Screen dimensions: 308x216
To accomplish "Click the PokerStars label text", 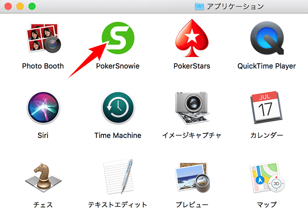I will tap(192, 66).
